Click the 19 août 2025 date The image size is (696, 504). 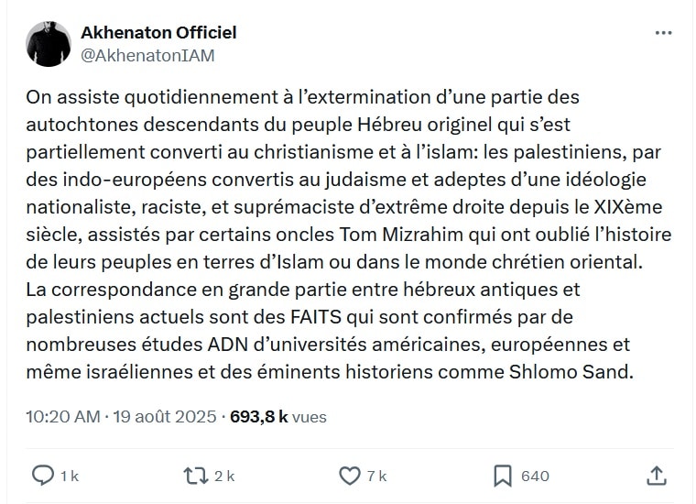pos(165,416)
